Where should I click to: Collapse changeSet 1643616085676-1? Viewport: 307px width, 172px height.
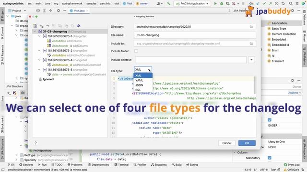pyautogui.click(x=39, y=36)
